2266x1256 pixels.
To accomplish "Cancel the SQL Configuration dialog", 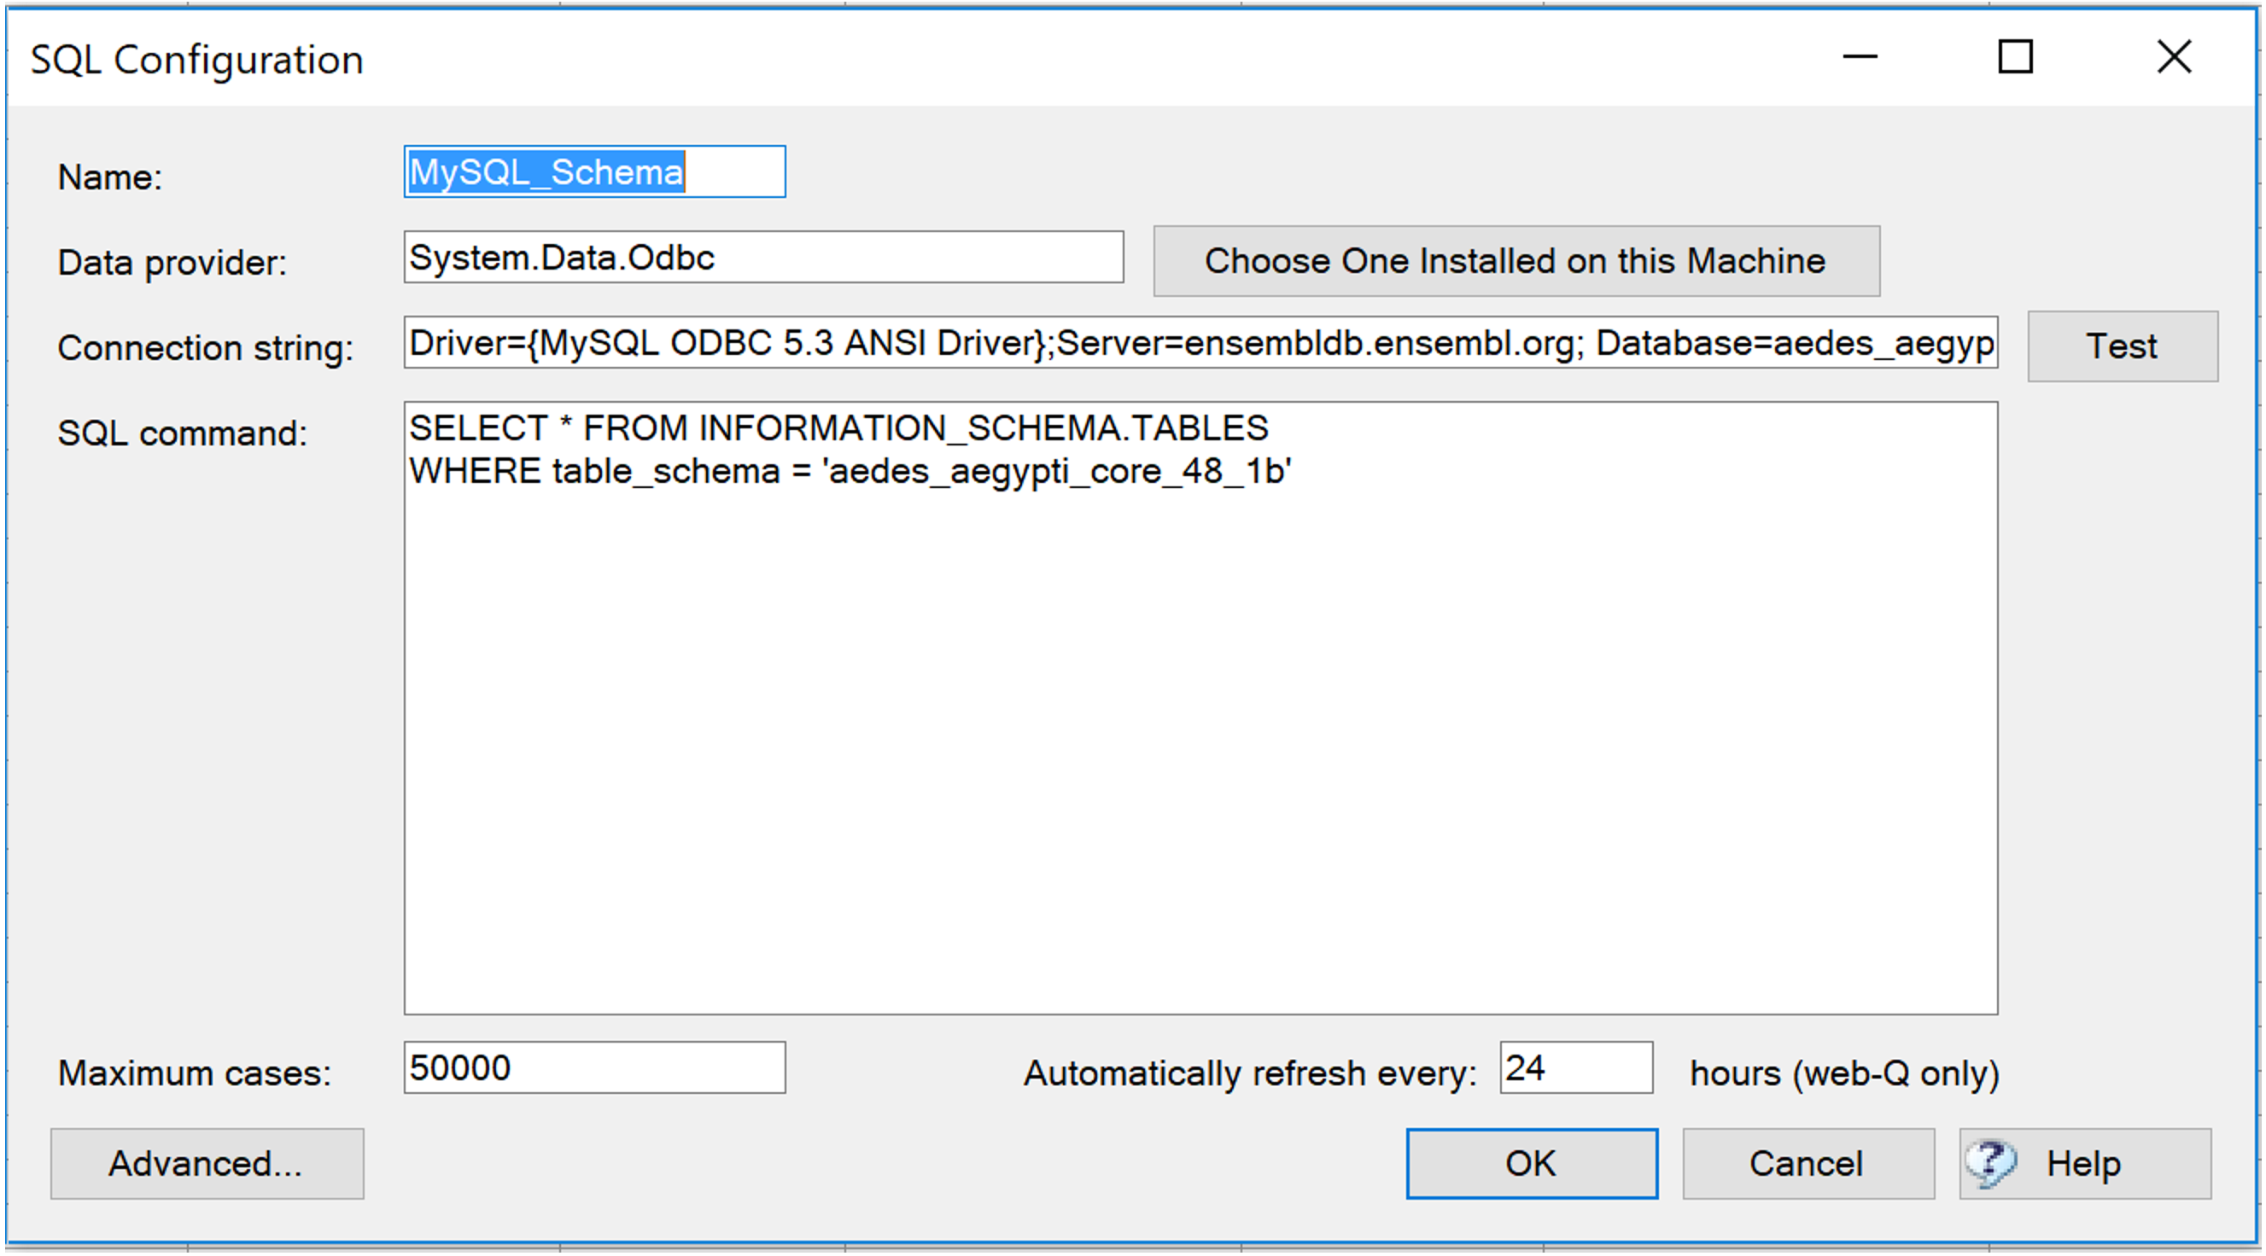I will [1808, 1164].
